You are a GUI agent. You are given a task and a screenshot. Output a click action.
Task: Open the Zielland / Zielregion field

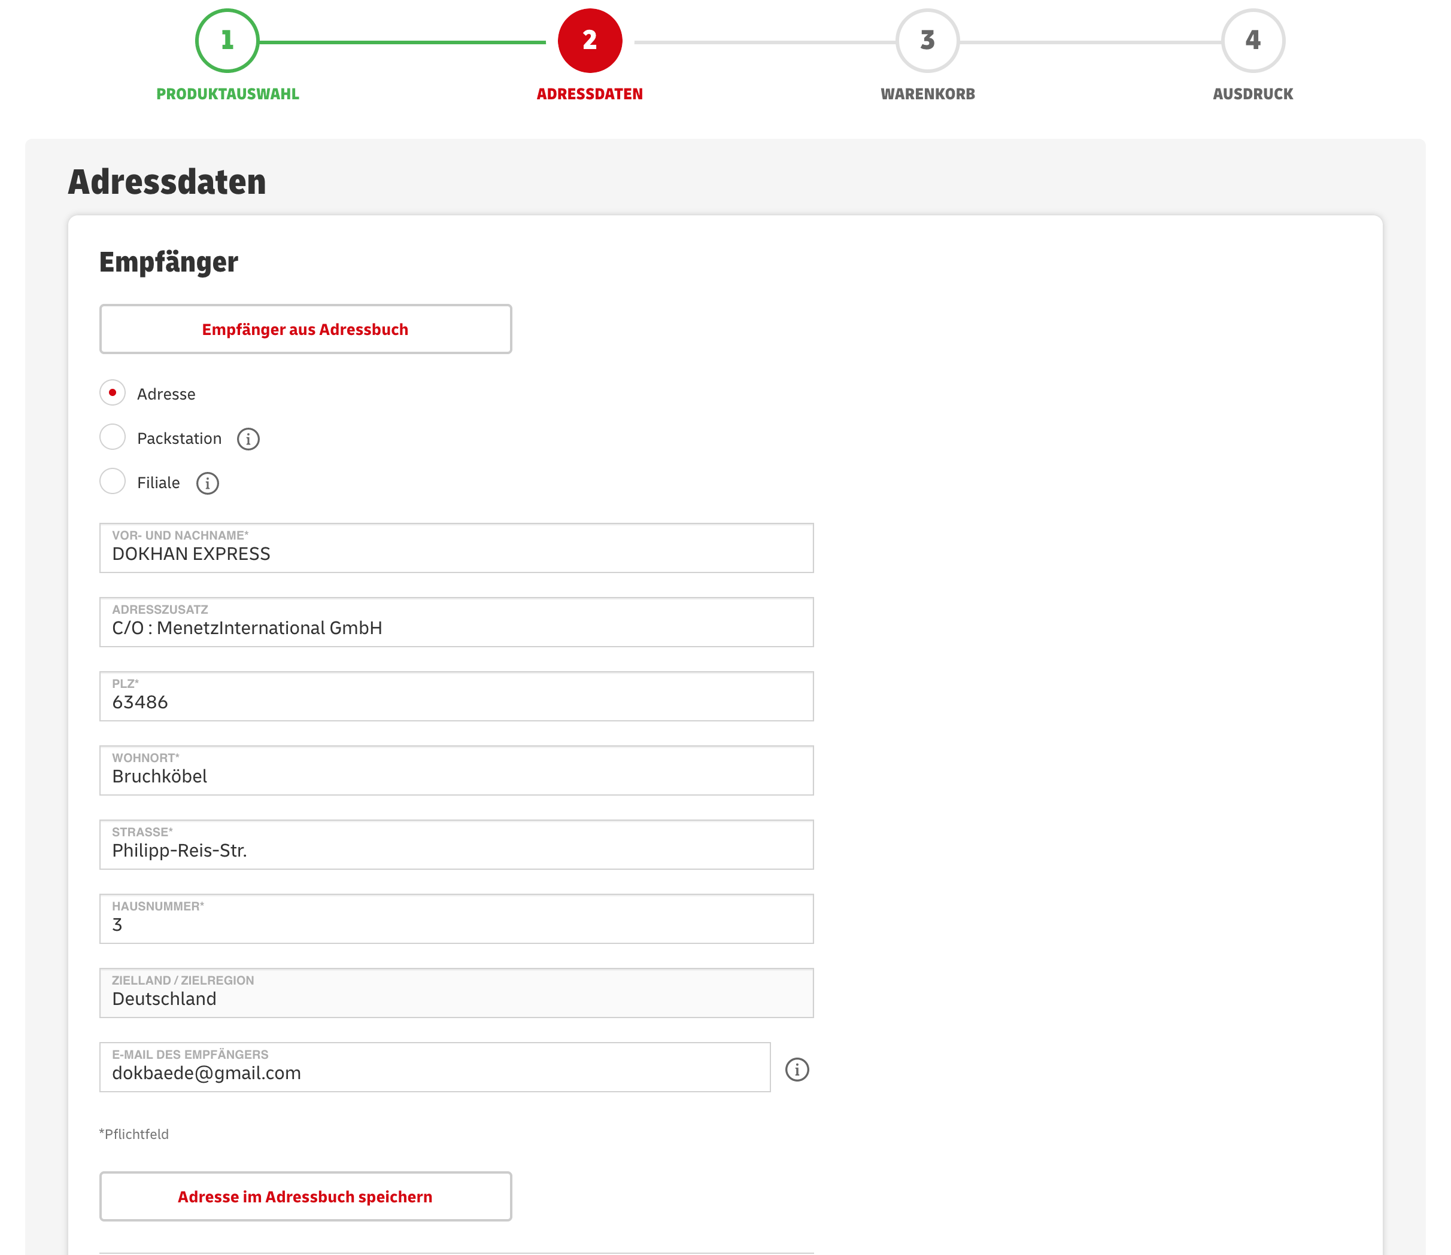point(456,993)
